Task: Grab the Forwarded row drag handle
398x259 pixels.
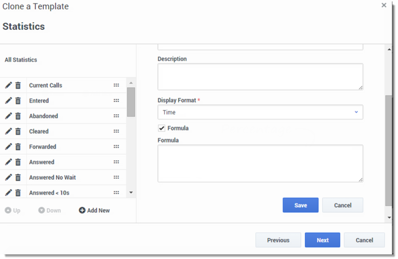Action: pyautogui.click(x=116, y=146)
